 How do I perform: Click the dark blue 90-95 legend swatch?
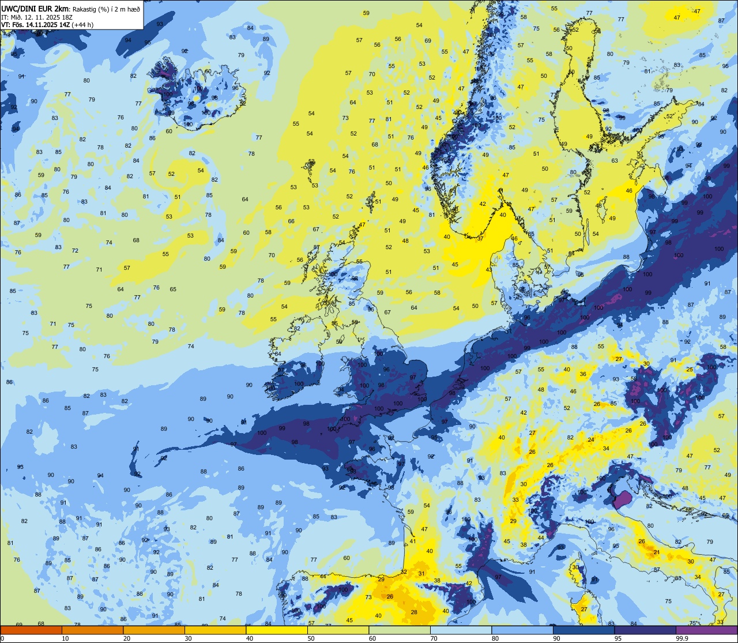coord(583,630)
